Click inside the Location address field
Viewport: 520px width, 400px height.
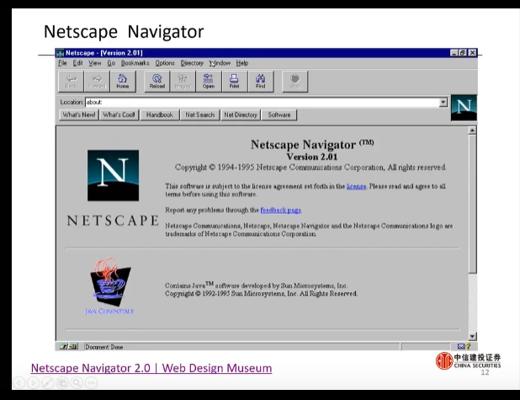click(x=262, y=102)
